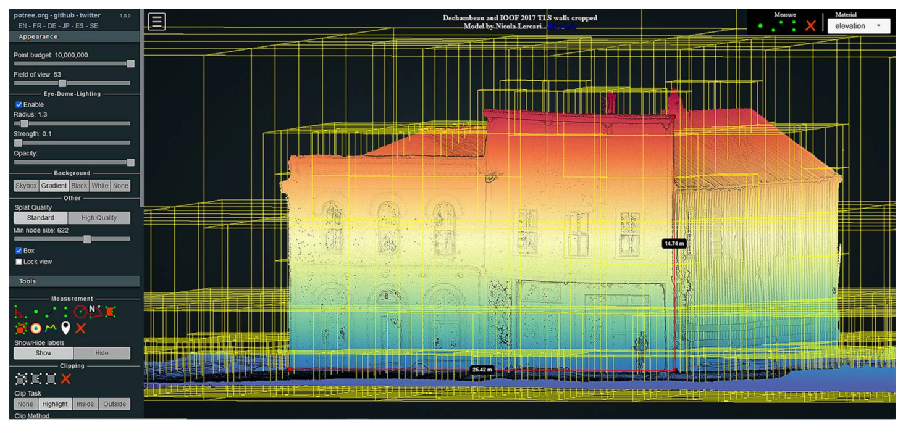Choose High Quality splat quality
Image resolution: width=903 pixels, height=427 pixels.
click(x=99, y=218)
